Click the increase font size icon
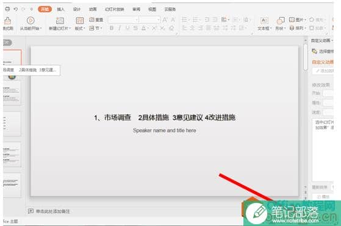This screenshot has width=341, height=226. (x=165, y=20)
